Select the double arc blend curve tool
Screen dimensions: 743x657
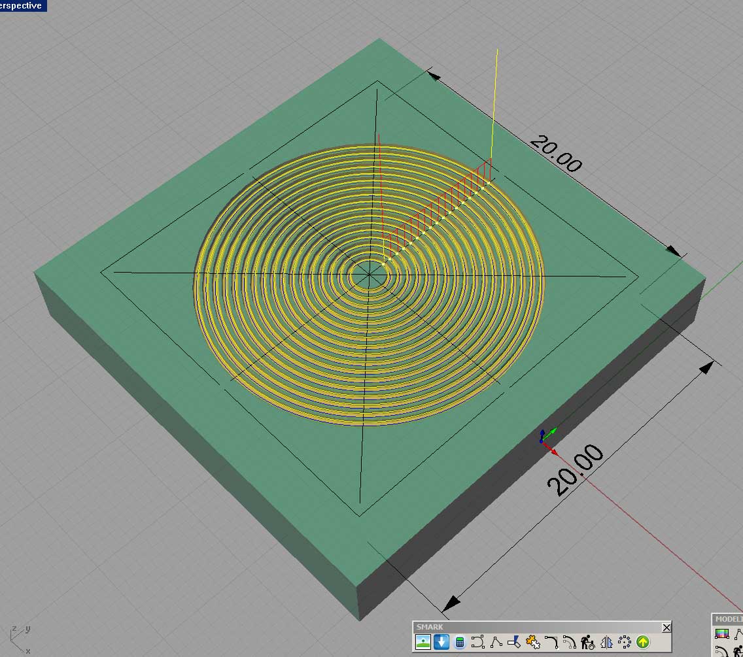(569, 642)
